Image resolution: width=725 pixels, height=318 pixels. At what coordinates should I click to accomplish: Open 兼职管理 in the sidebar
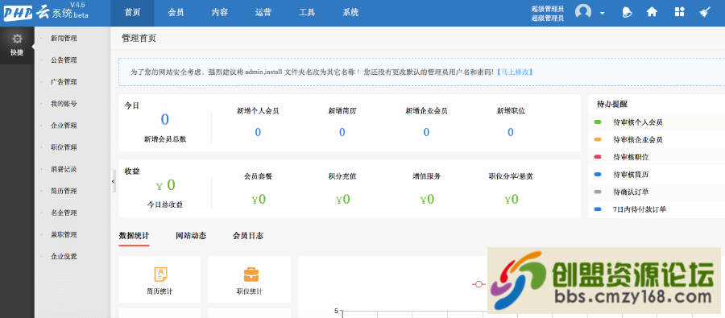[x=64, y=235]
